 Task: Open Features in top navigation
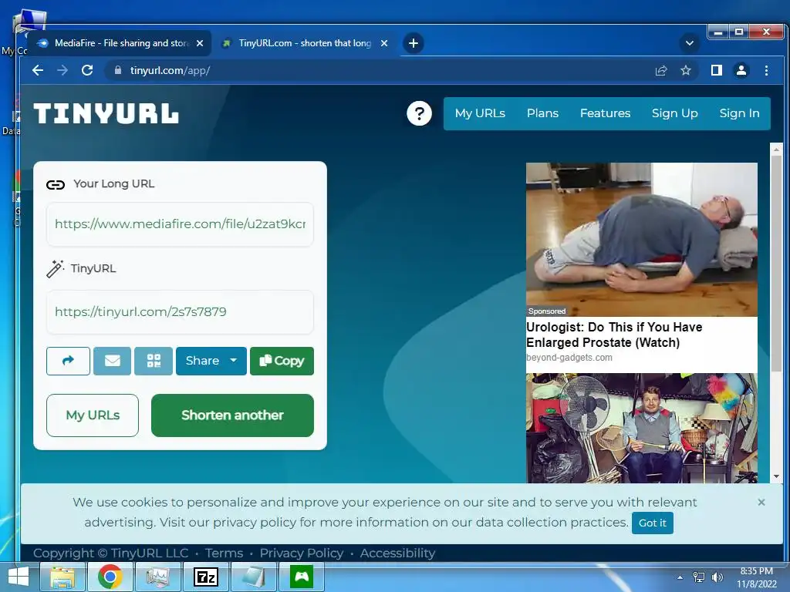point(605,113)
